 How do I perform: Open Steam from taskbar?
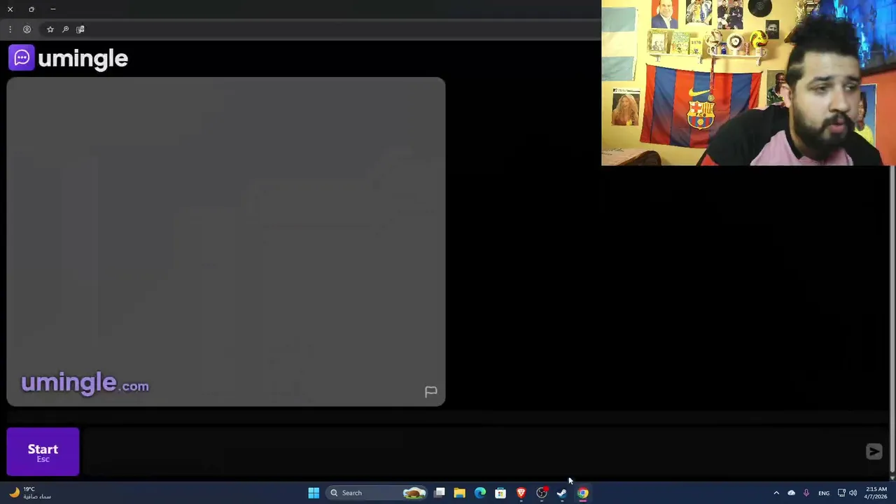click(562, 493)
